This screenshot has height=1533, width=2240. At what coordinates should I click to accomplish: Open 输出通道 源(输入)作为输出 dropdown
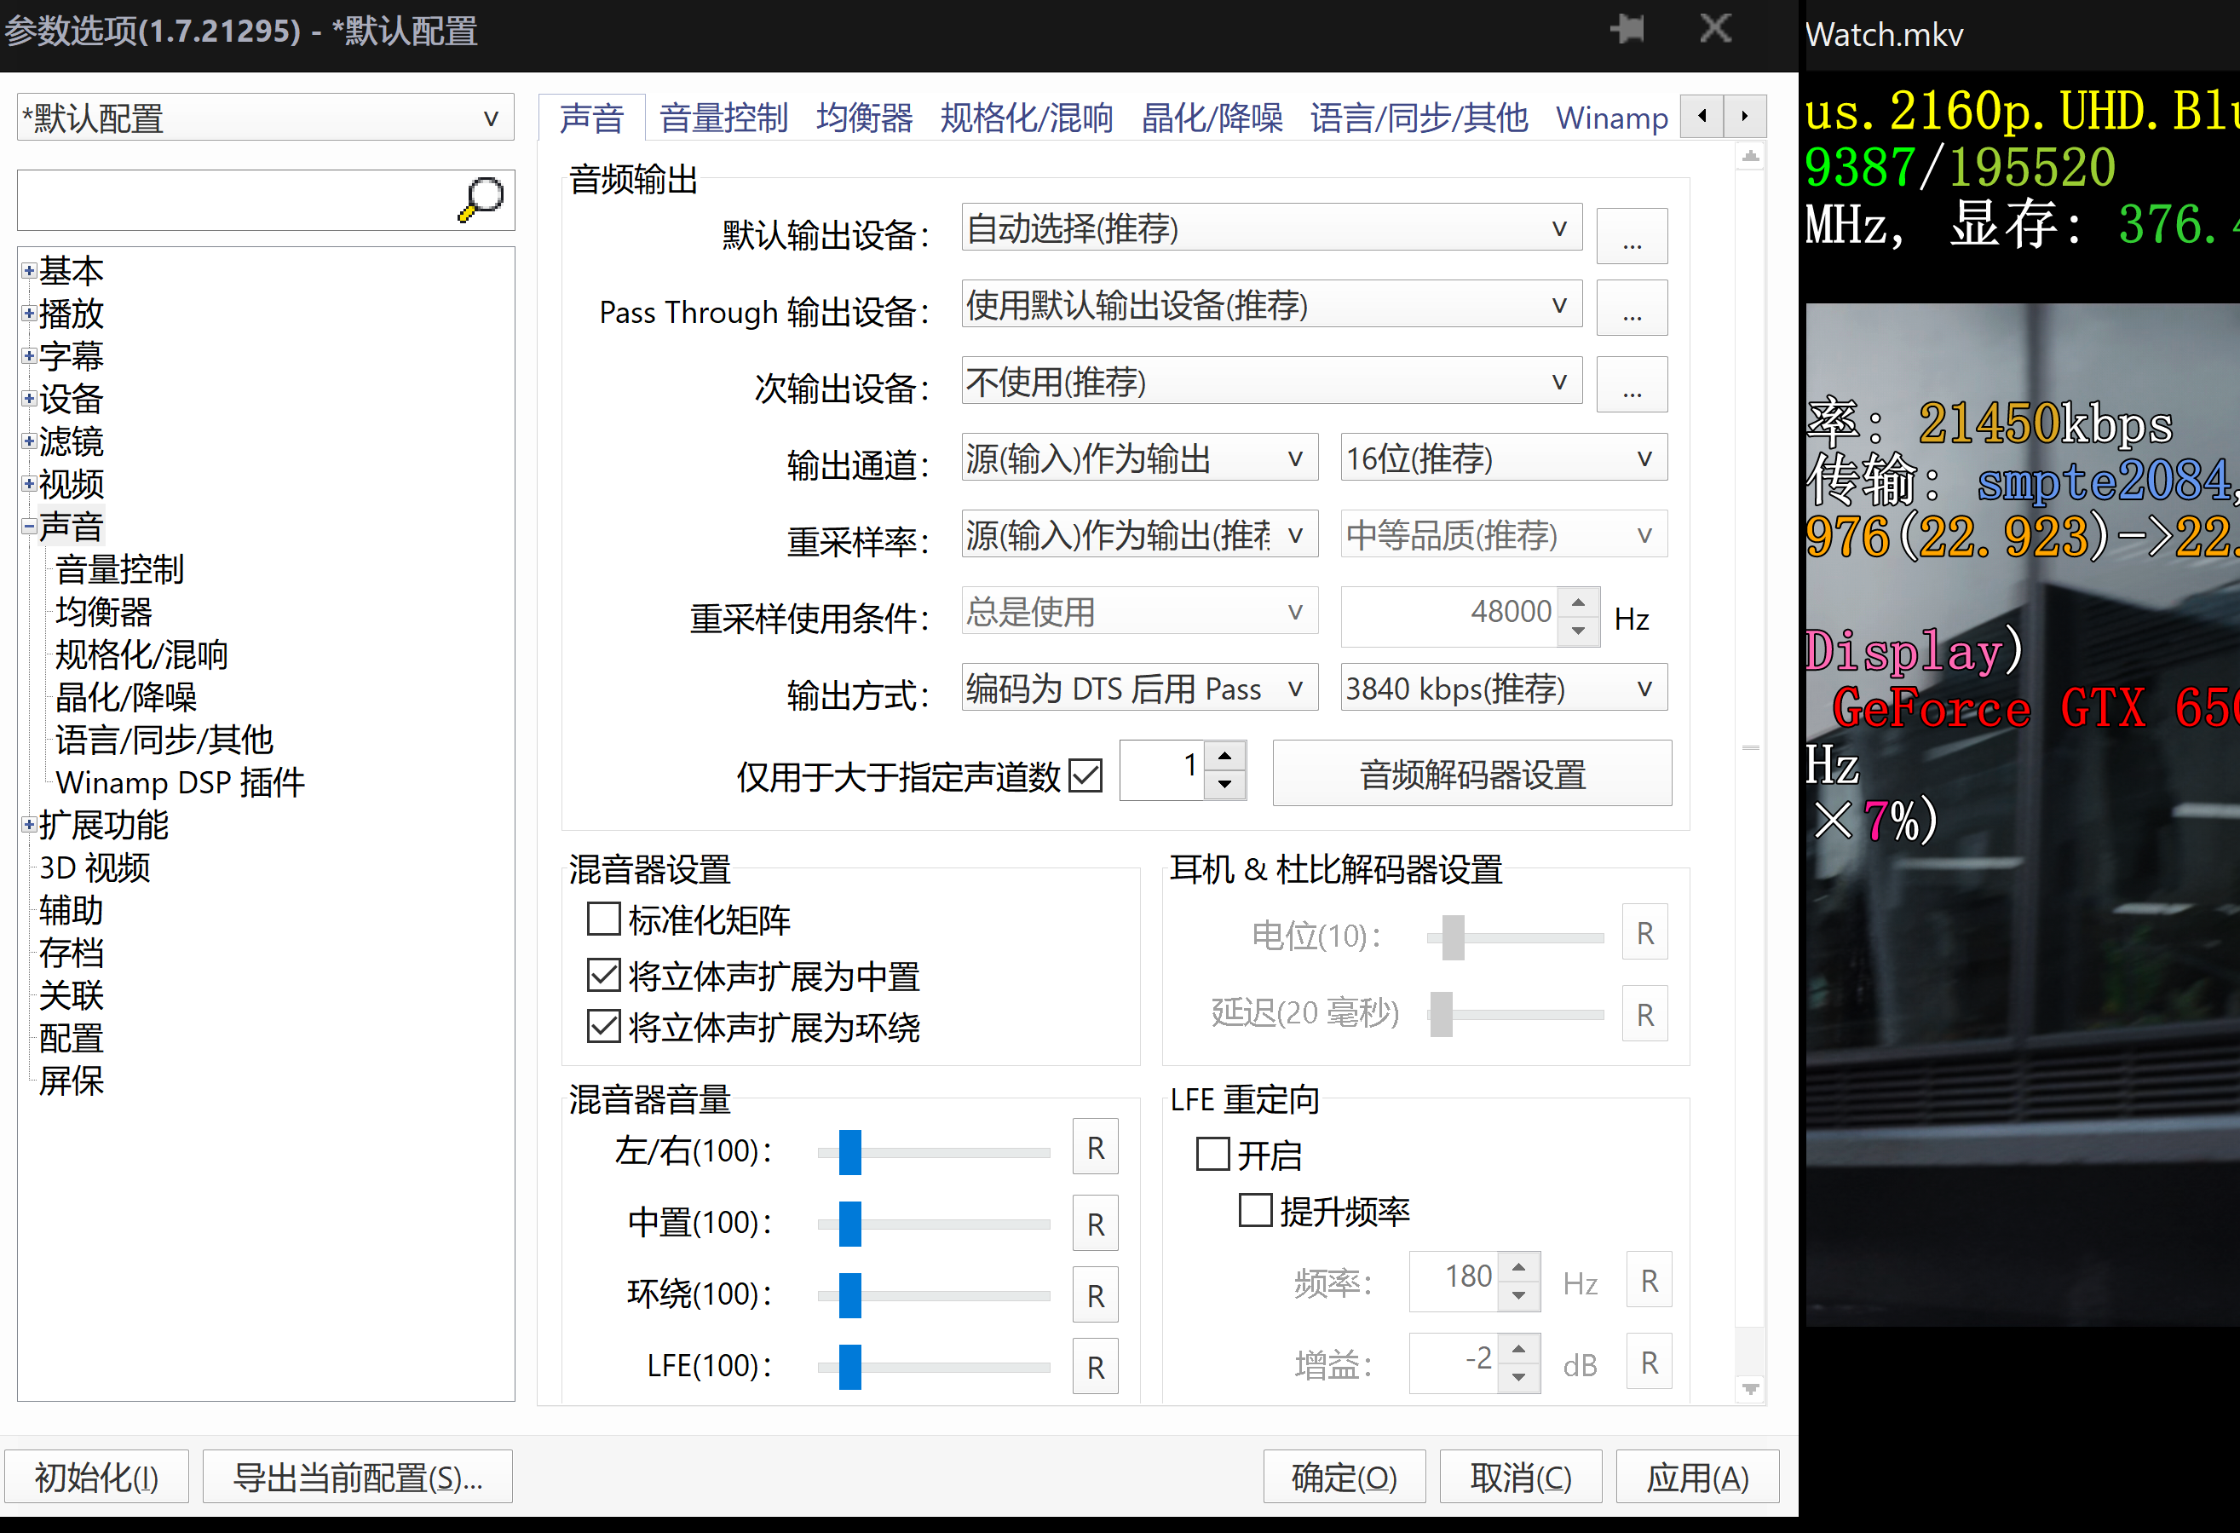tap(1139, 458)
